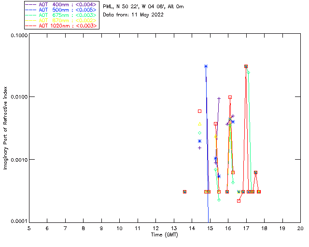Click the lone data marker near 13.6 GMT

pos(184,192)
